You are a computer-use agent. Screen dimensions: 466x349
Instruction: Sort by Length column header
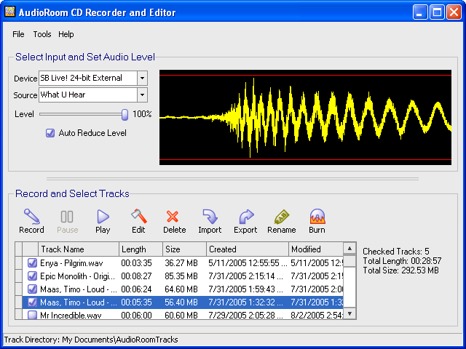[x=141, y=249]
